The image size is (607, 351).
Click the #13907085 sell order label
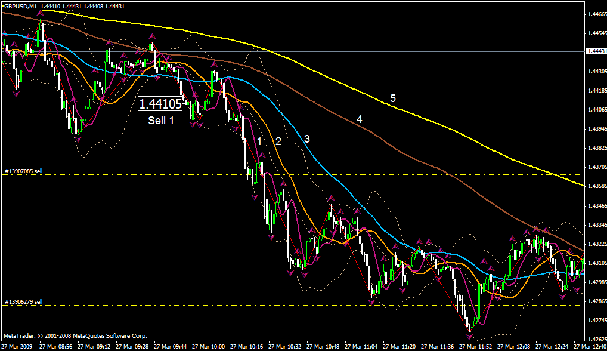pyautogui.click(x=23, y=171)
